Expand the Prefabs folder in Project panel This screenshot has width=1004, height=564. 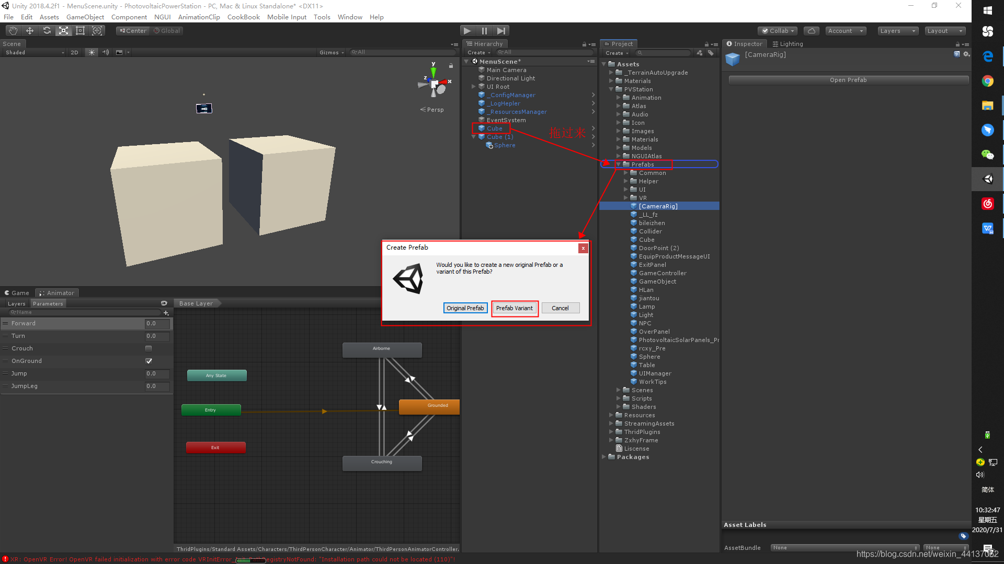pyautogui.click(x=617, y=164)
